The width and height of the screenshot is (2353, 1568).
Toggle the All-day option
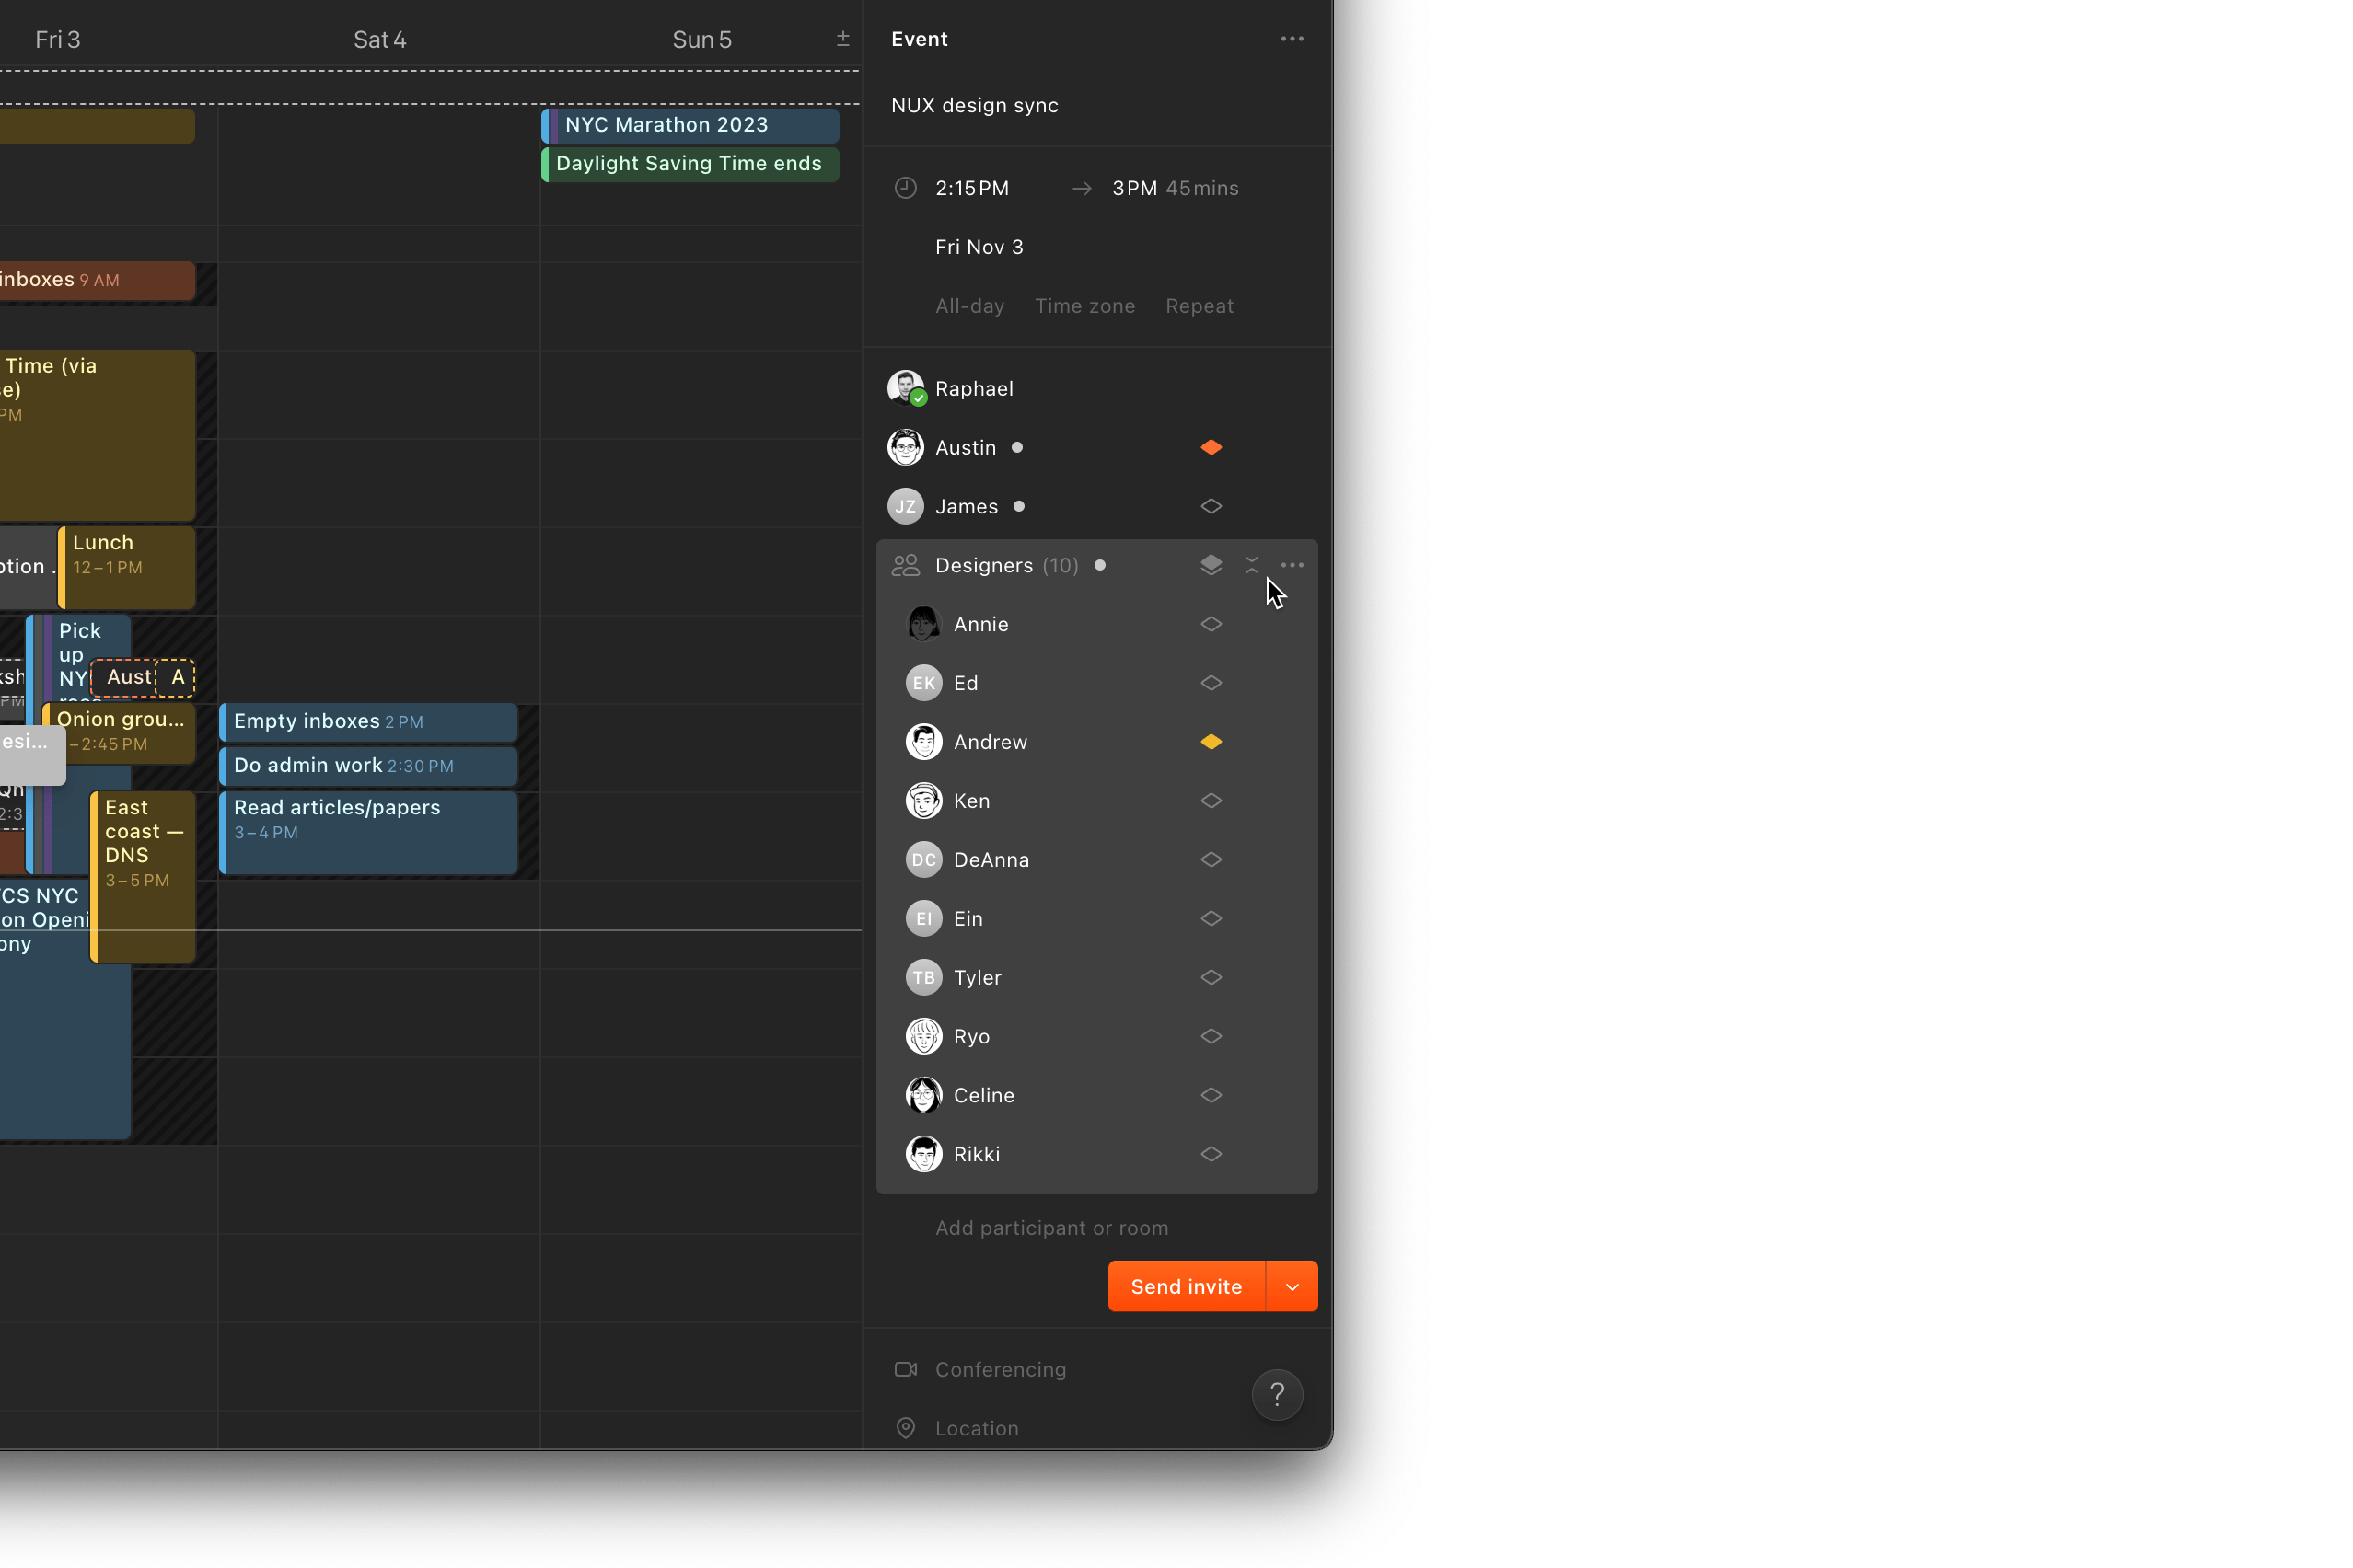click(x=968, y=306)
